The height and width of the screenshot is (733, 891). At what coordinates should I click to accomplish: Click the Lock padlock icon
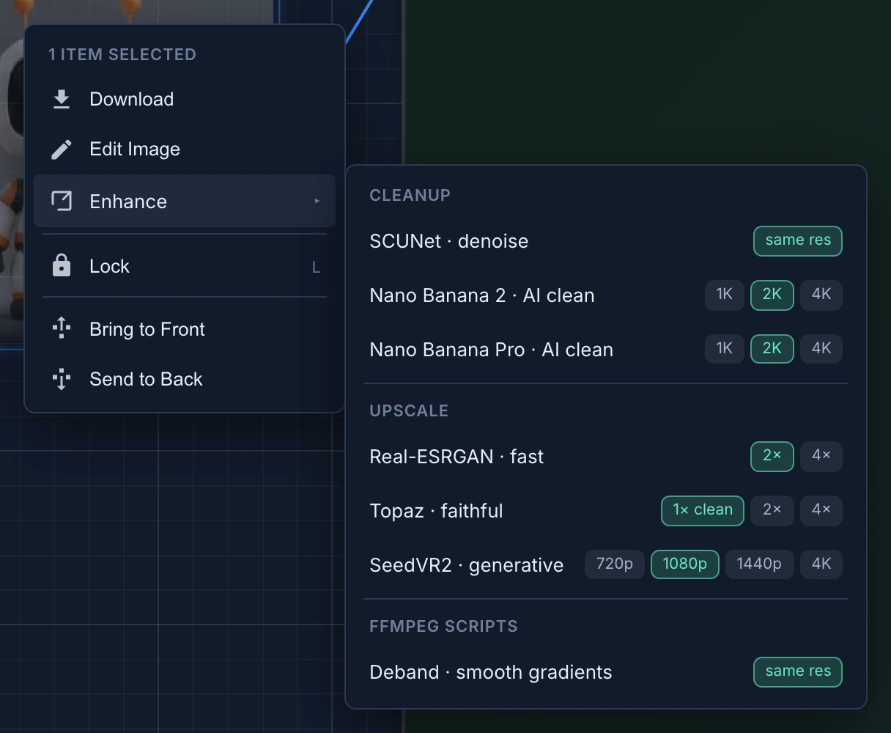pos(62,265)
